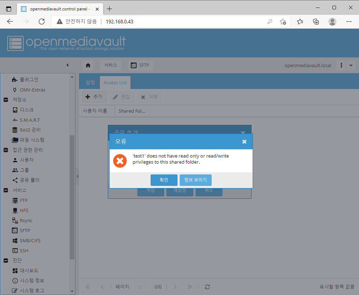Sort by Shared Fol... column header

132,111
